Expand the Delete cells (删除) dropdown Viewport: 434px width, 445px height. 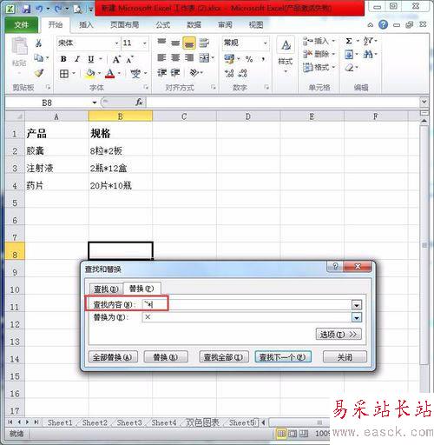[333, 54]
